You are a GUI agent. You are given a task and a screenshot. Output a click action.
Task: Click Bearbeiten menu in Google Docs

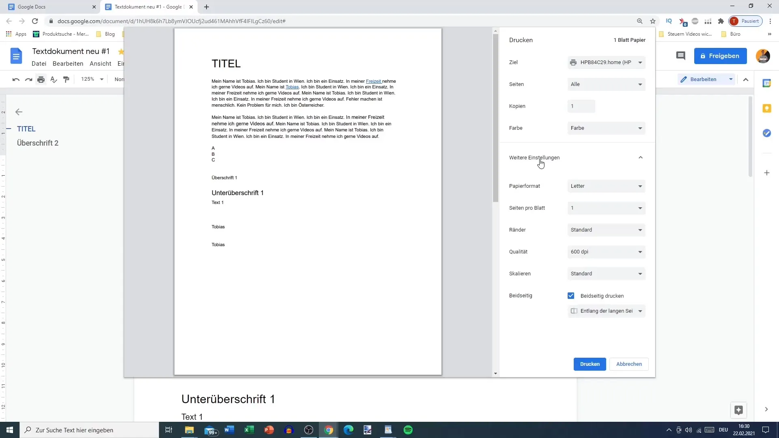click(68, 64)
